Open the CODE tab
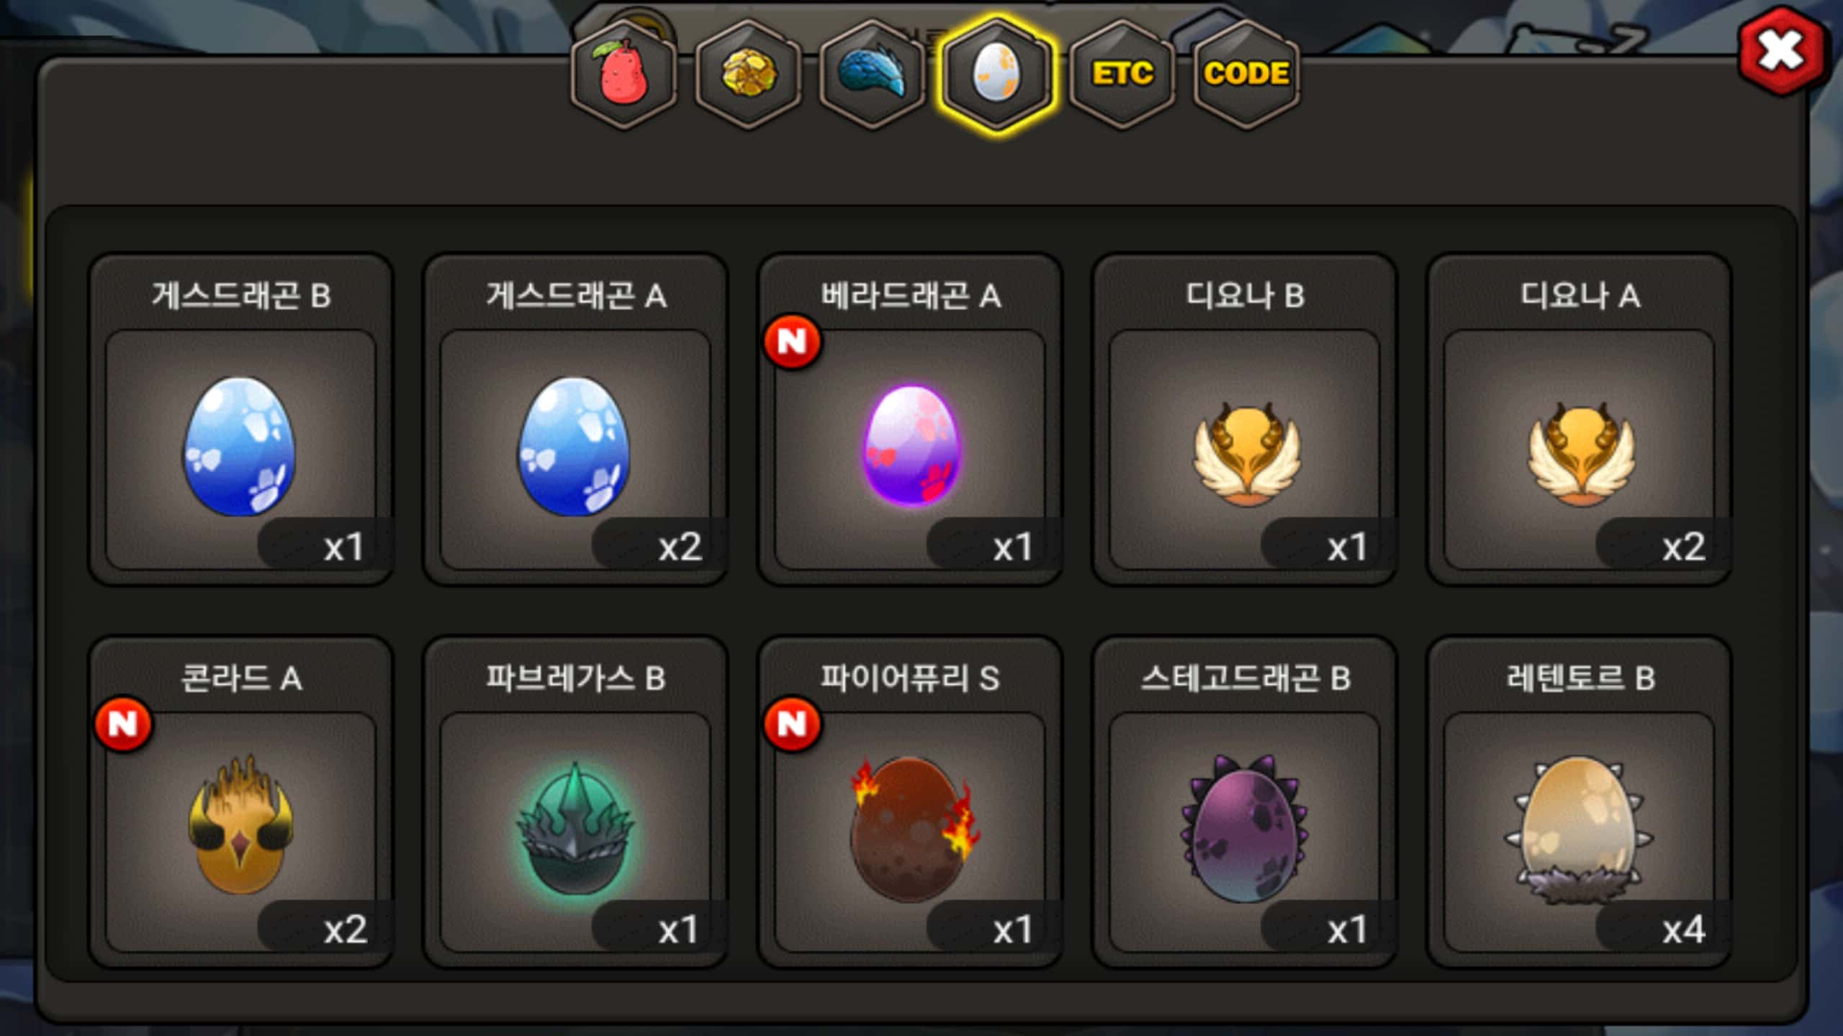This screenshot has width=1843, height=1036. [1246, 74]
